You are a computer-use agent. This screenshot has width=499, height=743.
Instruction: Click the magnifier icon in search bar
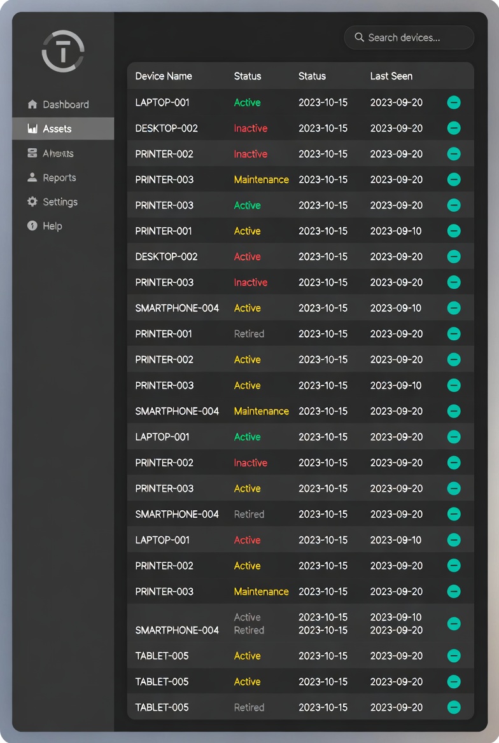coord(360,38)
